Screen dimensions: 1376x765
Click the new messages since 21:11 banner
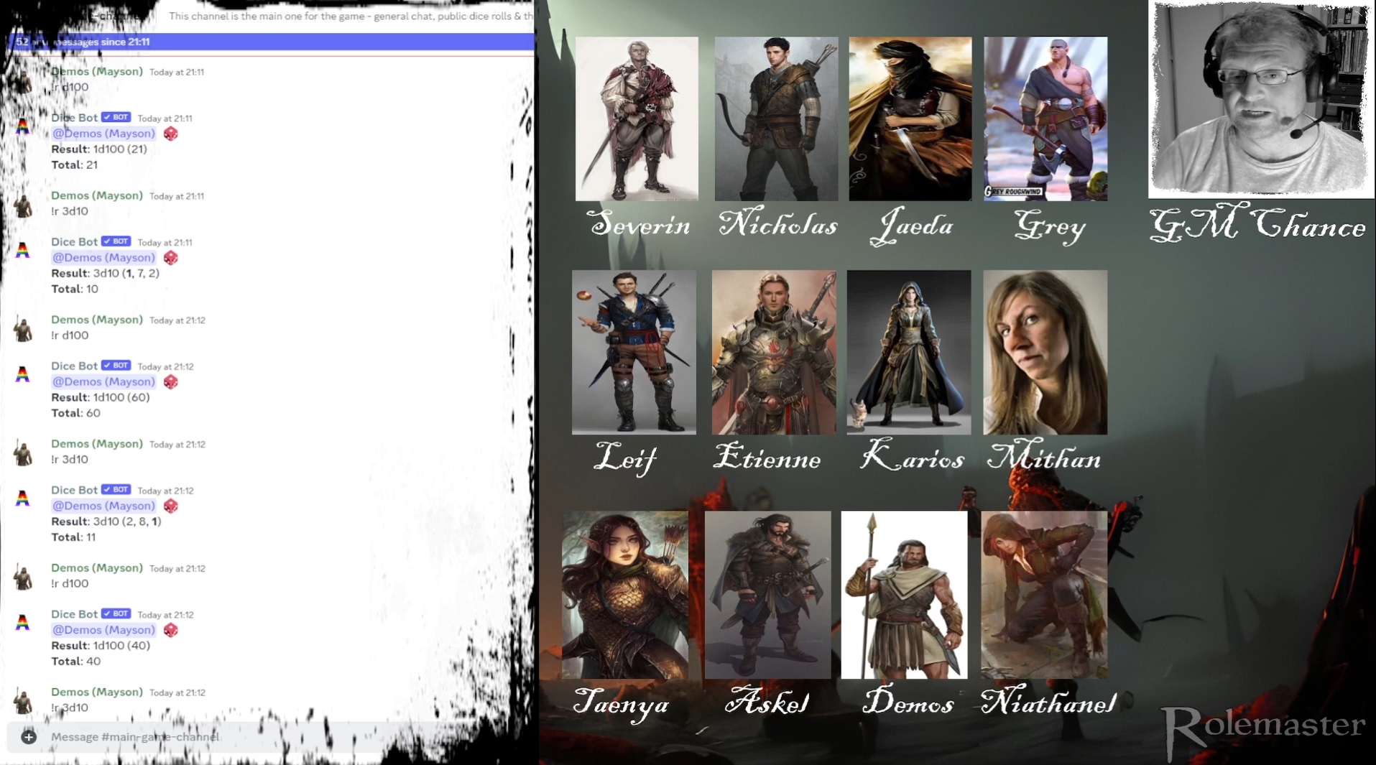coord(272,42)
